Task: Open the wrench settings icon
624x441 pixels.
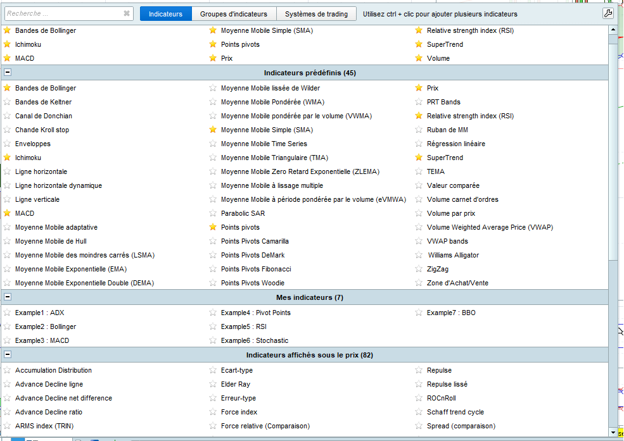Action: coord(608,13)
